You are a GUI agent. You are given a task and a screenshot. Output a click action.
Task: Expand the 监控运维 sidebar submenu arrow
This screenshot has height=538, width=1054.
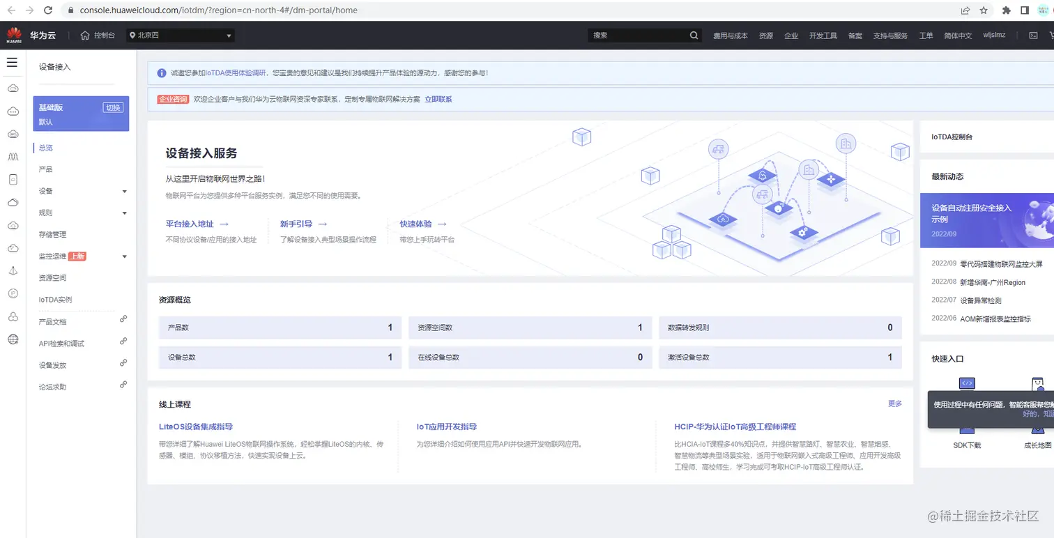pyautogui.click(x=125, y=256)
